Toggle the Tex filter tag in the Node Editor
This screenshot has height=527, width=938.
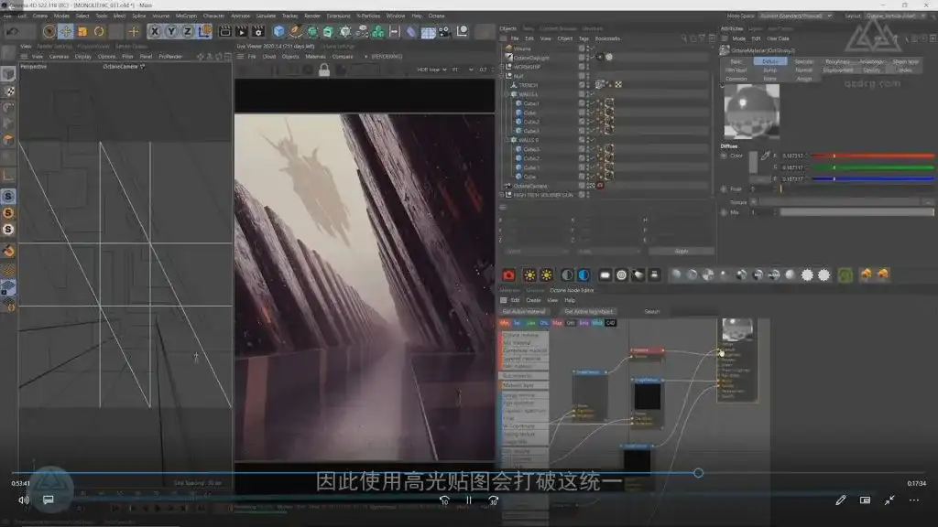click(x=515, y=322)
